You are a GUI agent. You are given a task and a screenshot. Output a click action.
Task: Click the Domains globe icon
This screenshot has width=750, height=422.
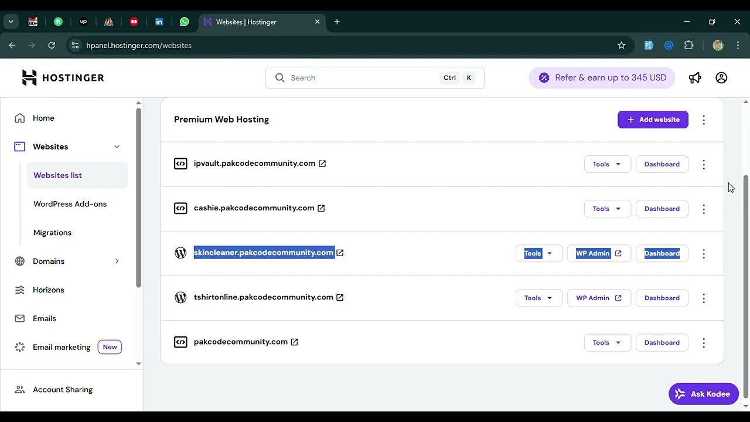coord(20,261)
